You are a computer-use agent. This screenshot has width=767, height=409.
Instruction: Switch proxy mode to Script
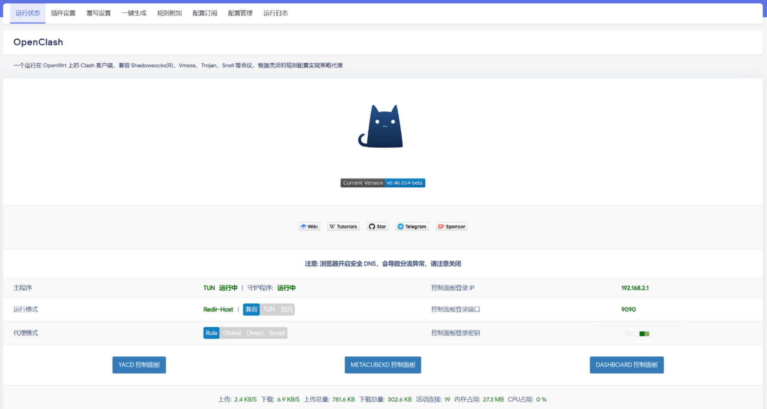(x=277, y=333)
